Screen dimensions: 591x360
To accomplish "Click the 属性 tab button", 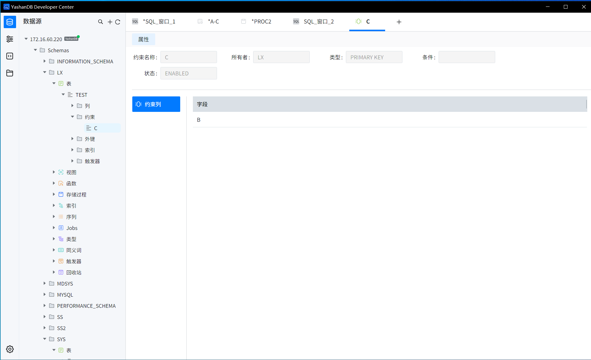I will [143, 40].
